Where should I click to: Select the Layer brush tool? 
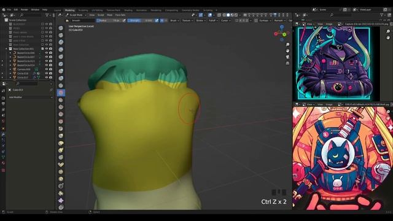click(61, 64)
